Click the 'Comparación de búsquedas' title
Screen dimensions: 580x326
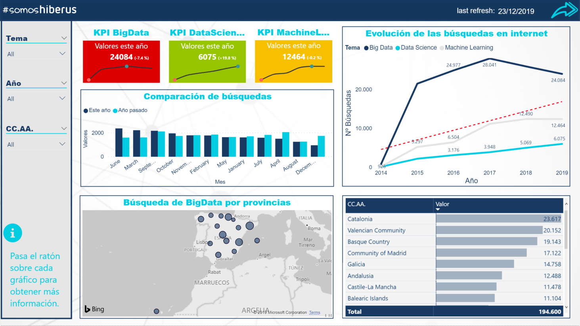click(x=207, y=96)
